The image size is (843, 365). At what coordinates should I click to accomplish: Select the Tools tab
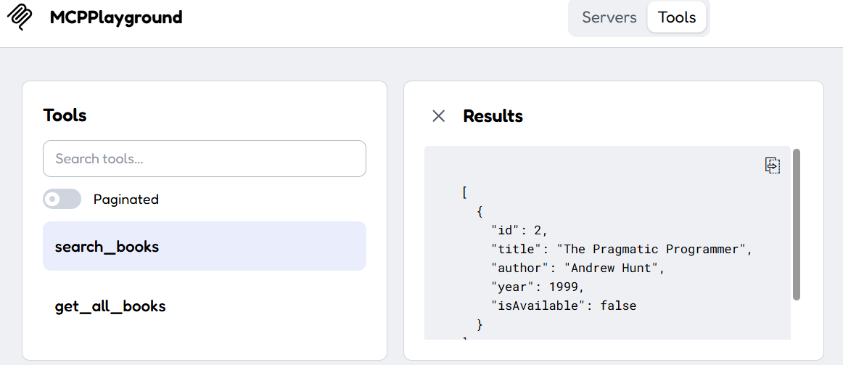(x=677, y=17)
